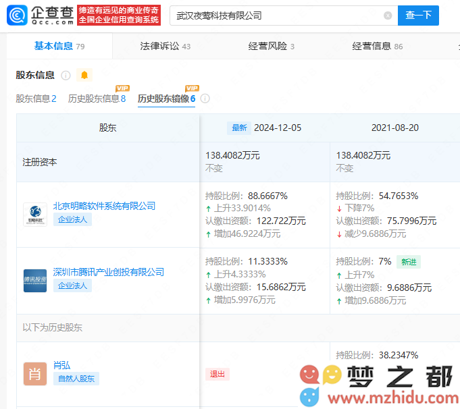Click the 2021-08-20 column header
Screen dimensions: 460x409
pos(395,128)
